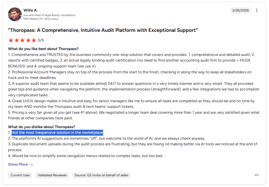Open the three-dot options menu
The height and width of the screenshot is (187, 269).
[256, 10]
